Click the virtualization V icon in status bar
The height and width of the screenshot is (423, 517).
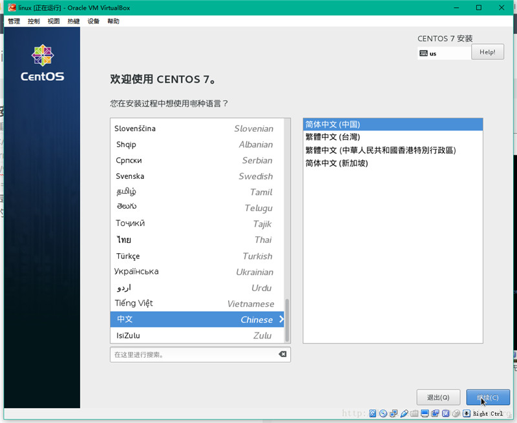click(x=446, y=413)
